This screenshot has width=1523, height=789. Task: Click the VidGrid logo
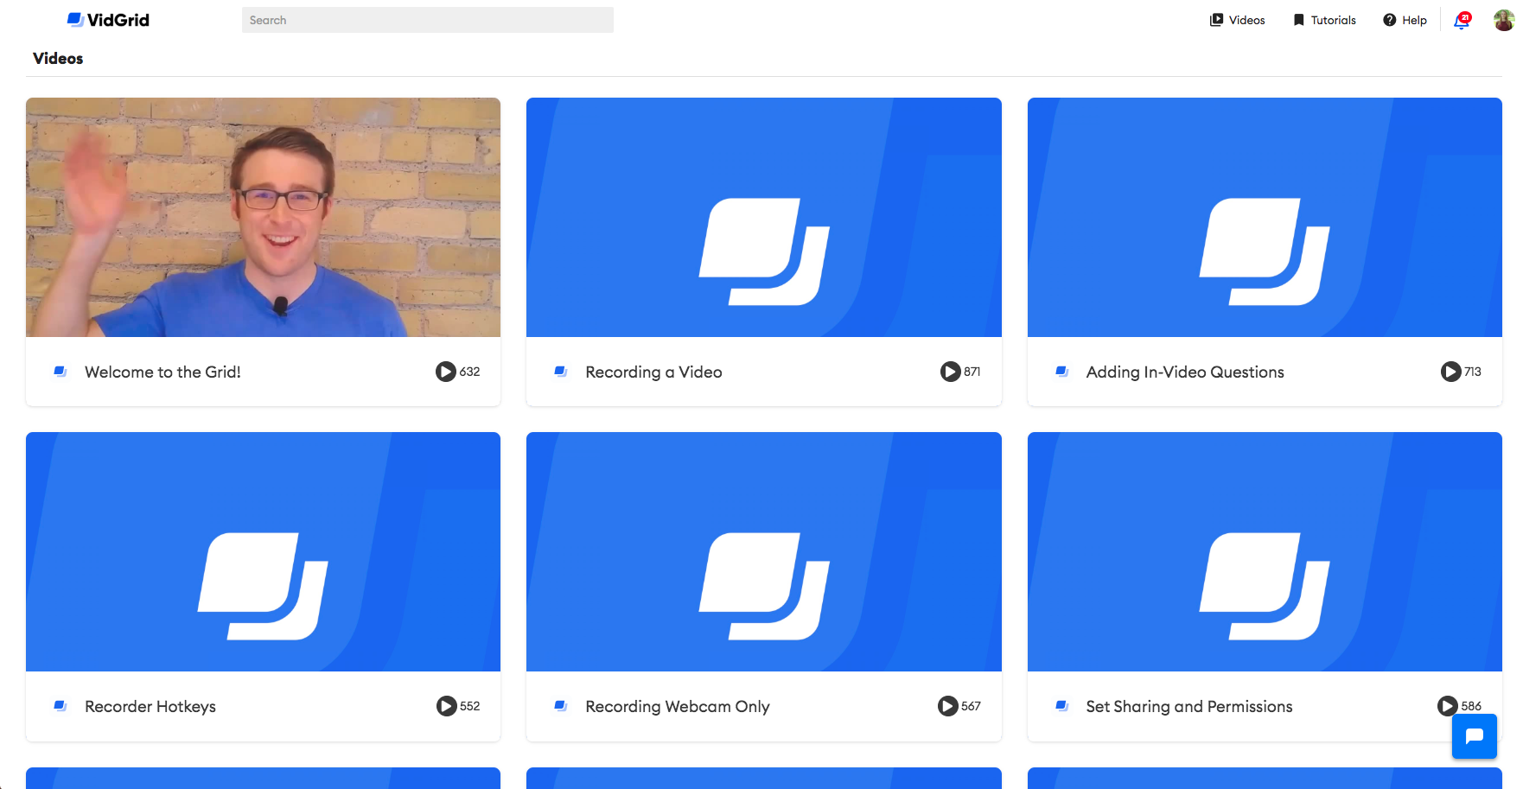point(108,20)
